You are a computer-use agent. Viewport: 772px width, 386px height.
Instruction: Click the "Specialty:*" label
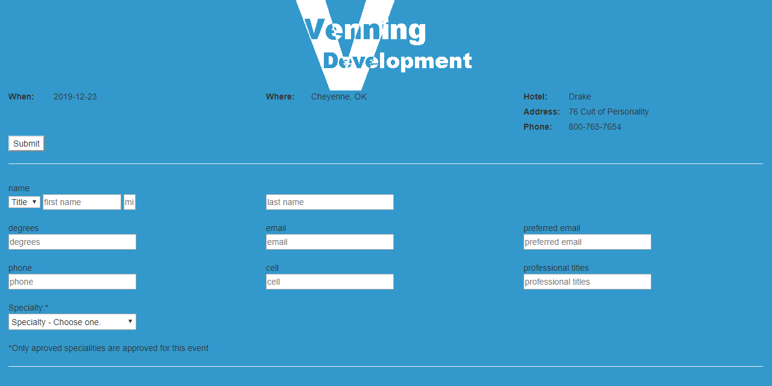(28, 308)
